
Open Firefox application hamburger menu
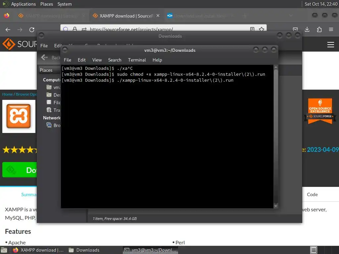coord(331,29)
